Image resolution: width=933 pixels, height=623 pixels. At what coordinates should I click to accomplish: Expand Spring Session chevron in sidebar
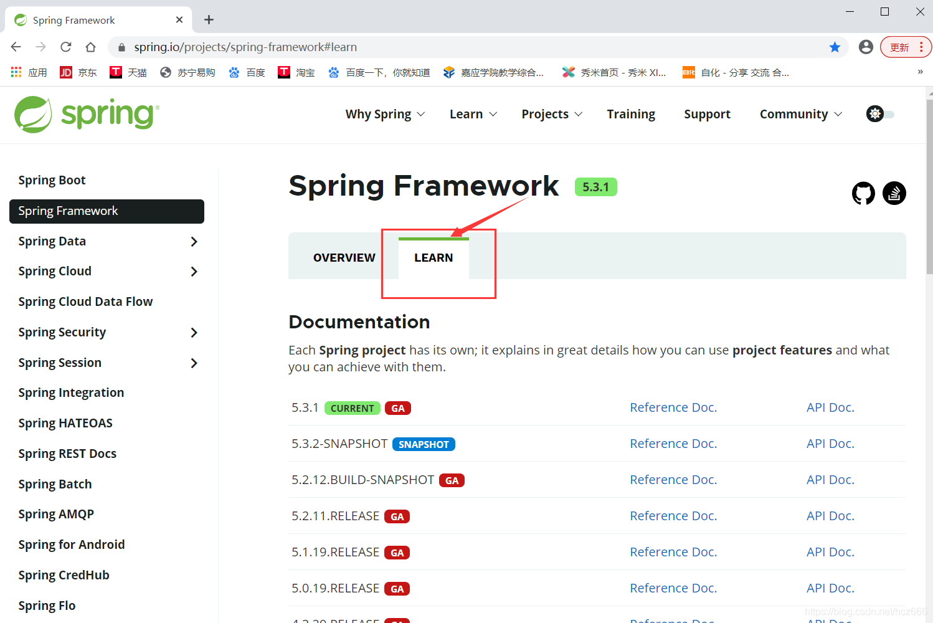[x=194, y=363]
